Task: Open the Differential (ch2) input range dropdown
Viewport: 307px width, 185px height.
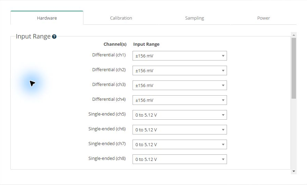Action: click(180, 70)
